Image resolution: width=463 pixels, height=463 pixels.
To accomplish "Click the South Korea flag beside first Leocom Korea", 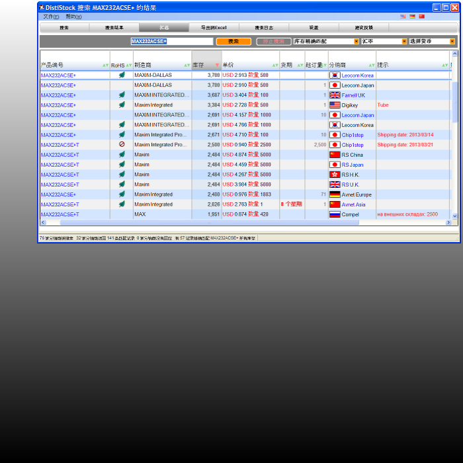I will tap(335, 75).
